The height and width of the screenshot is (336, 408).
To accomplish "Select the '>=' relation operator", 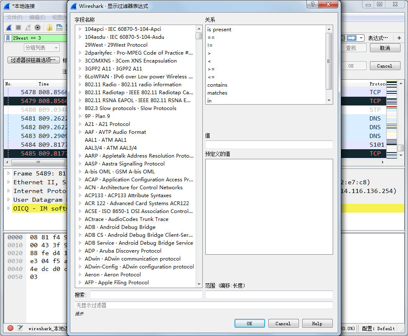I will pyautogui.click(x=211, y=69).
